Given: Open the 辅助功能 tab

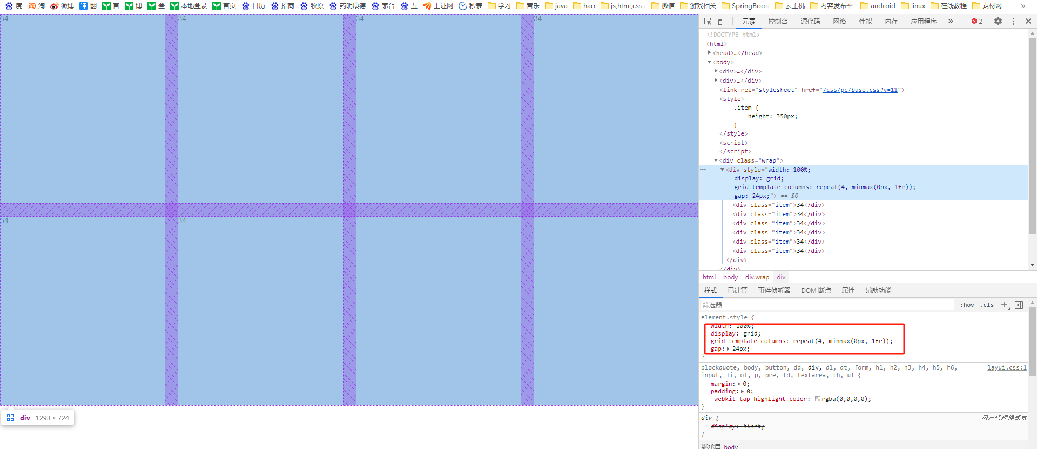Looking at the screenshot, I should (878, 290).
